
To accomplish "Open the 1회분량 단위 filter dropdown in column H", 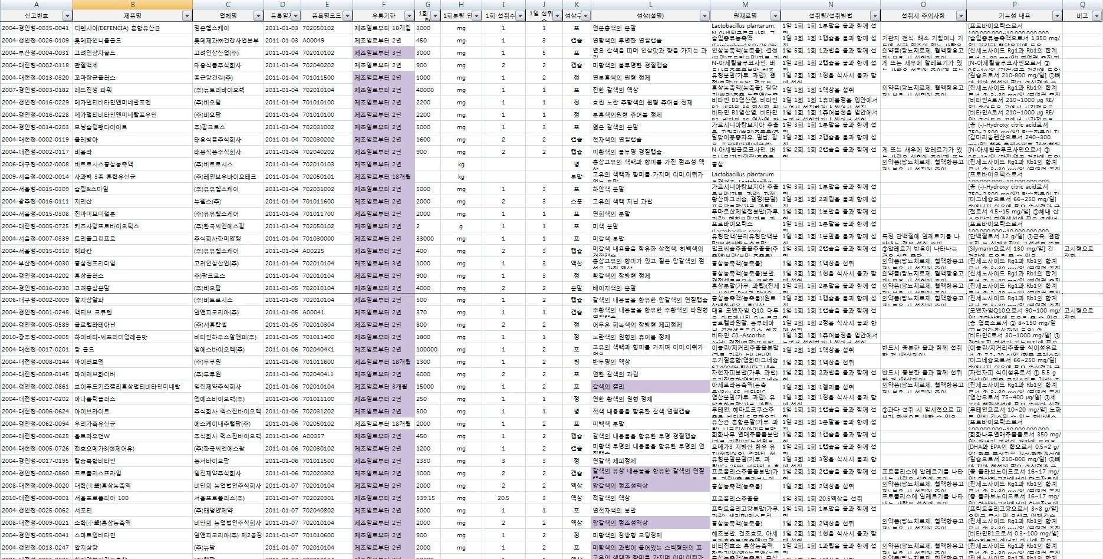I will (476, 16).
